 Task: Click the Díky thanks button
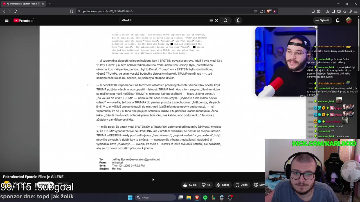point(259,185)
